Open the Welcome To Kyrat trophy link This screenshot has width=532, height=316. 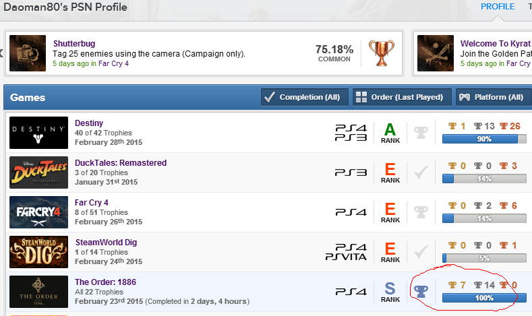496,43
